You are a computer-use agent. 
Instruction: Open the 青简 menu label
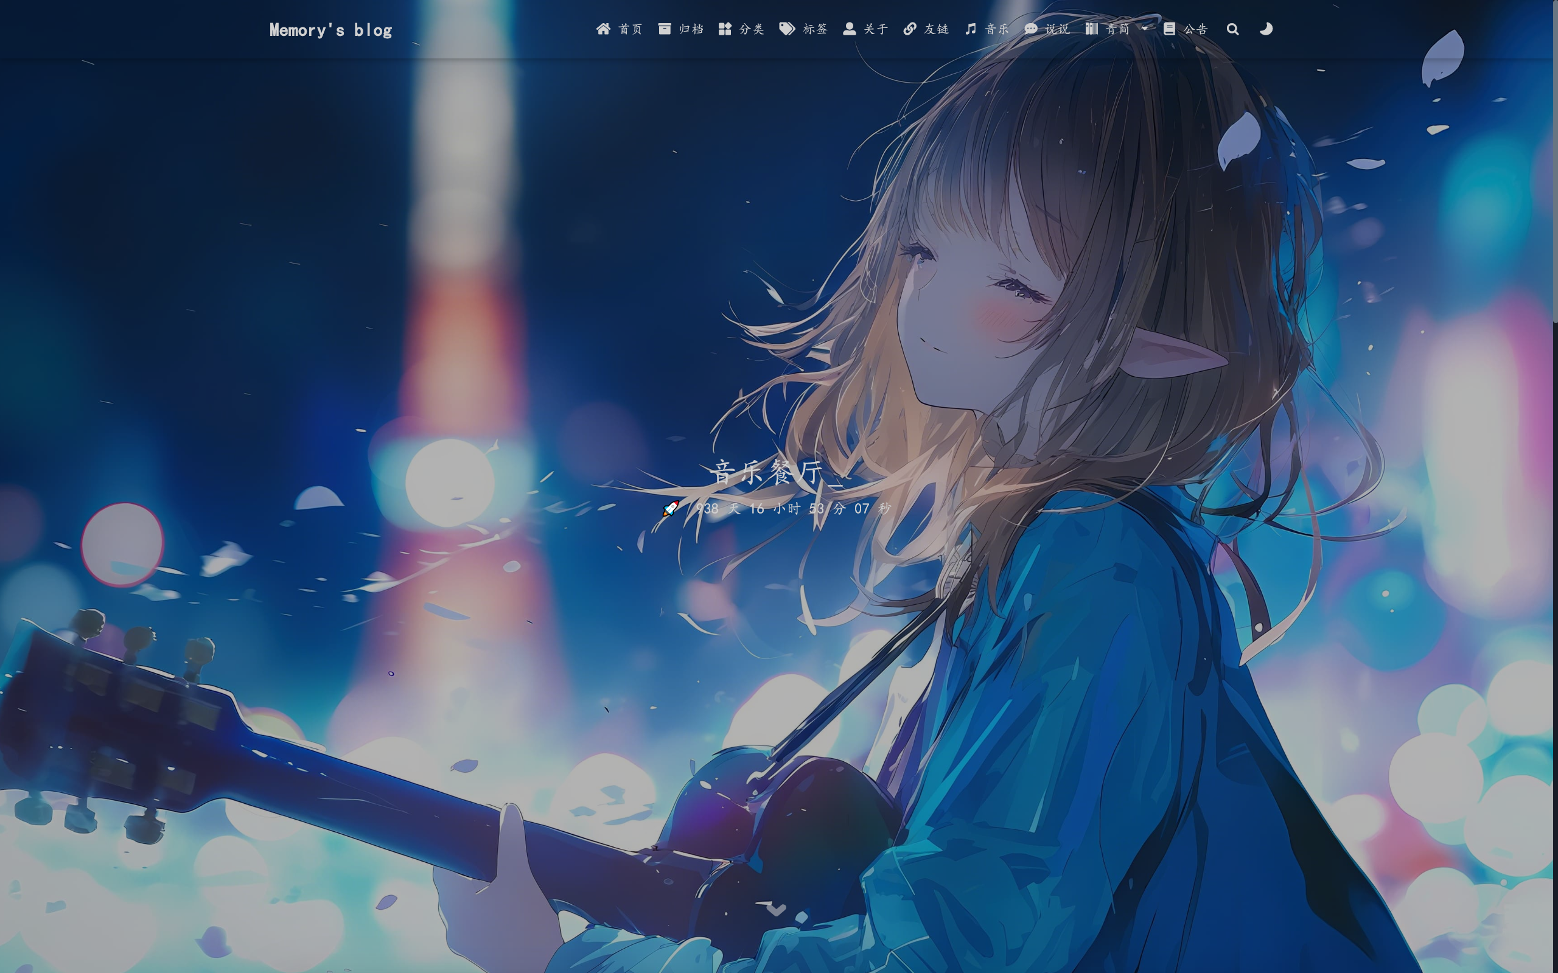coord(1118,29)
